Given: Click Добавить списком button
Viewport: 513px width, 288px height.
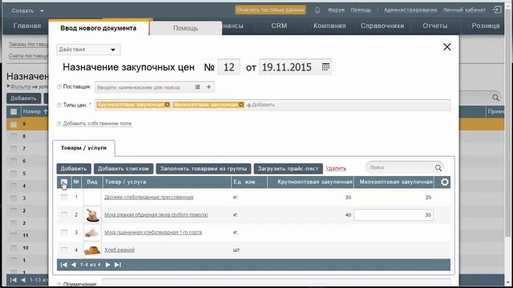Looking at the screenshot, I should [123, 169].
